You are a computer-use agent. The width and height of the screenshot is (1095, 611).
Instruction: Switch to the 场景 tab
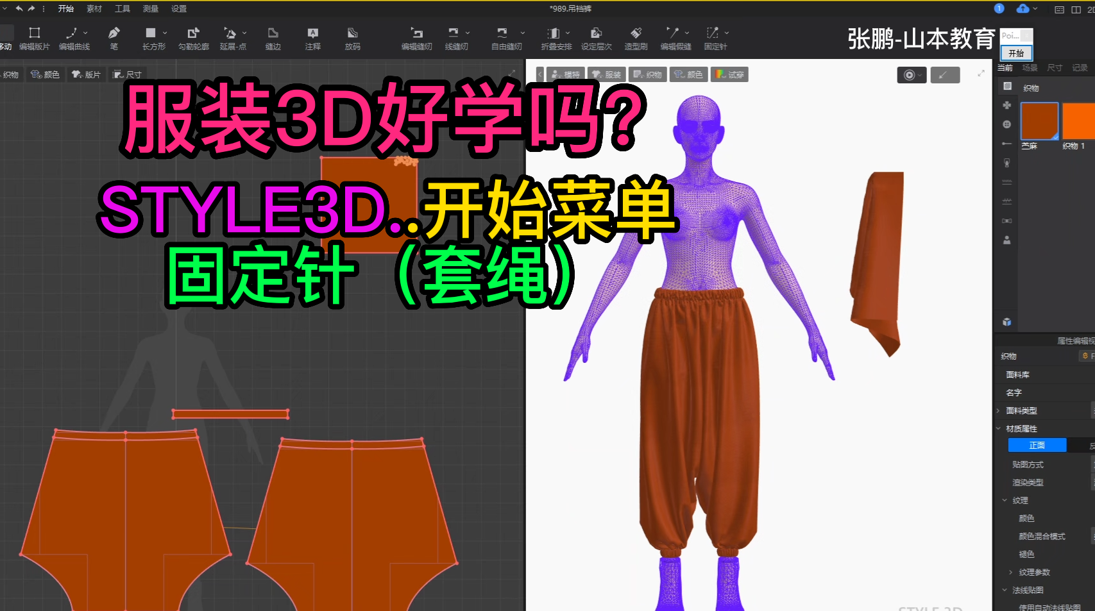point(1030,68)
